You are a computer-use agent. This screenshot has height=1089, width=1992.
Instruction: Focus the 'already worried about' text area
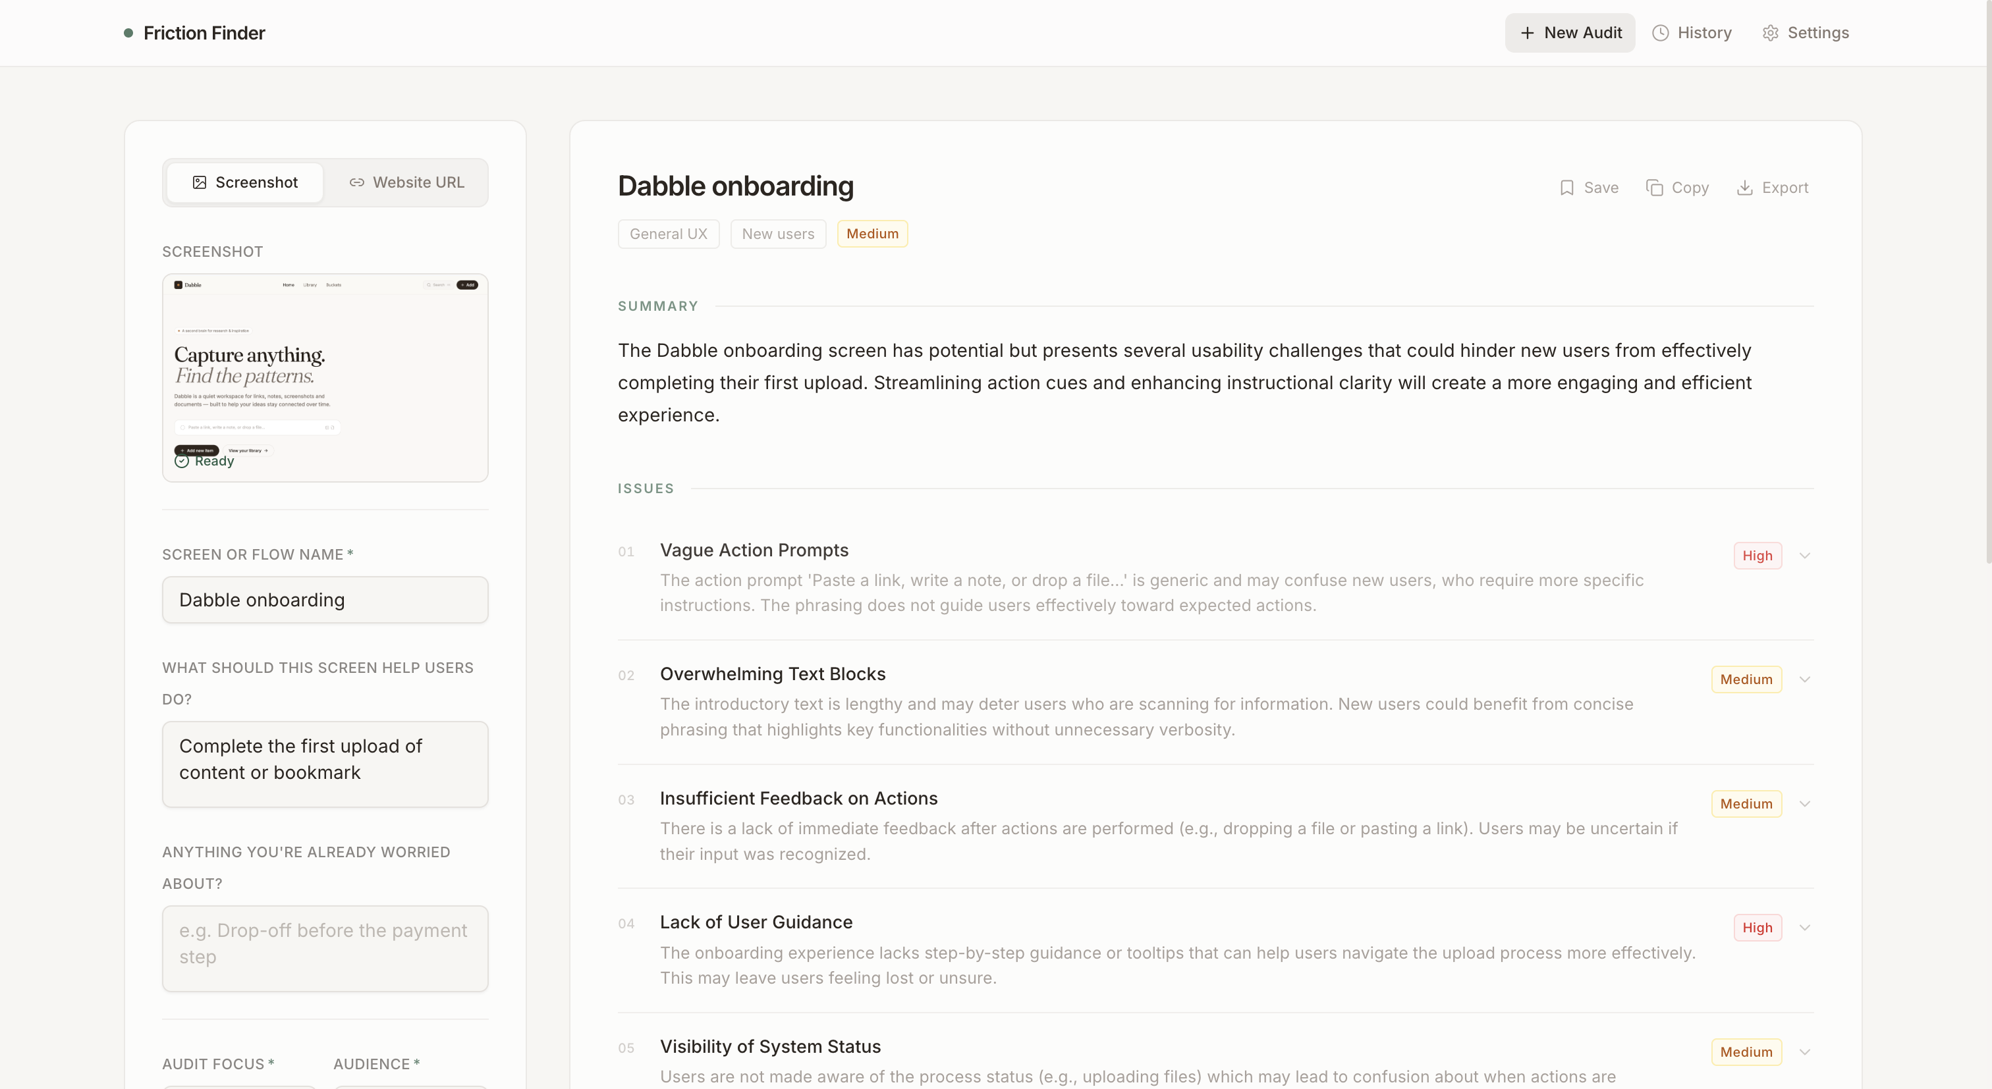coord(325,948)
